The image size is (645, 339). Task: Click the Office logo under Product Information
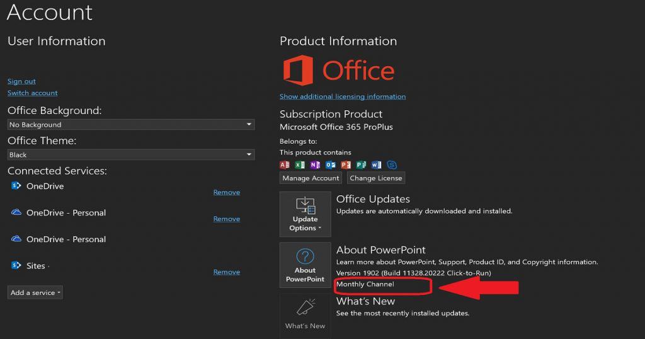pyautogui.click(x=338, y=71)
